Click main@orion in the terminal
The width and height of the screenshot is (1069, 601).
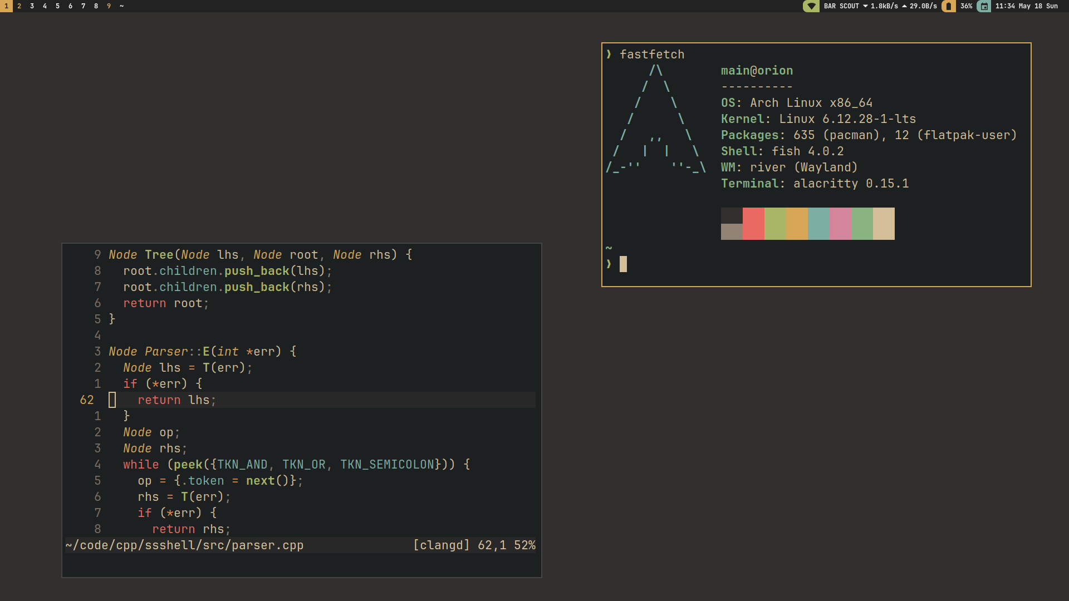[x=757, y=71]
